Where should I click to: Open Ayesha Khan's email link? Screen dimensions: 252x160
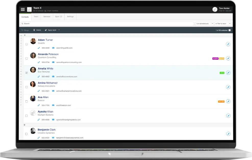[69, 120]
